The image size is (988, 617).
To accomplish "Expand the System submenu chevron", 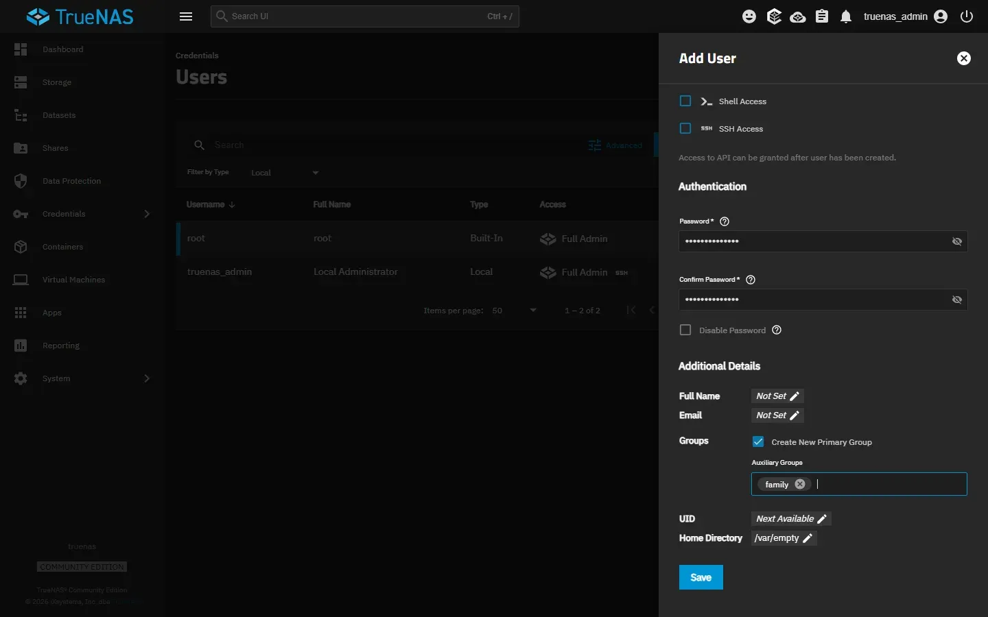I will 147,378.
